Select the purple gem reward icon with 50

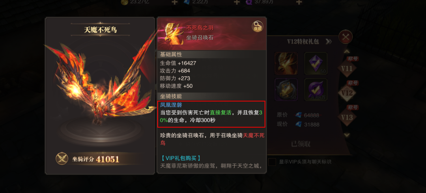point(316,63)
